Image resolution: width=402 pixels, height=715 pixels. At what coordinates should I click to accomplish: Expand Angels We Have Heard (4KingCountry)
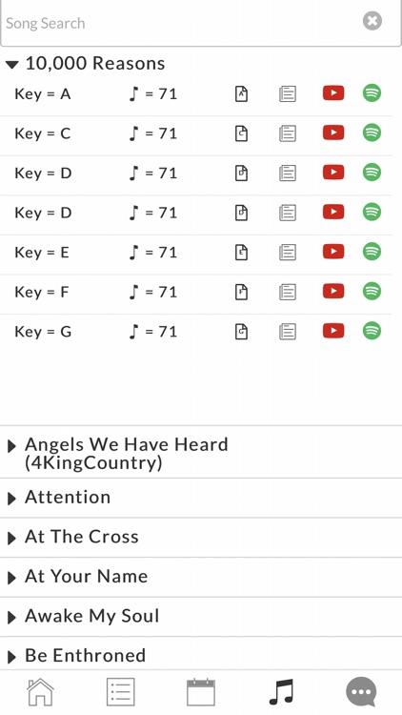(x=201, y=452)
